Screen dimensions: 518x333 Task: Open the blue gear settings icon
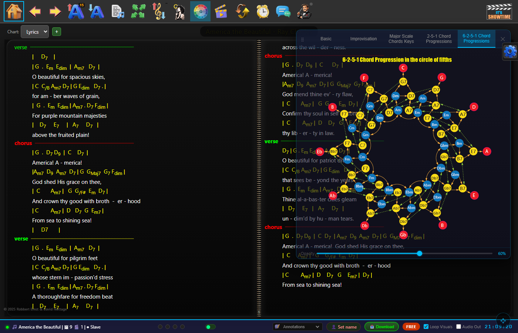coord(510,51)
